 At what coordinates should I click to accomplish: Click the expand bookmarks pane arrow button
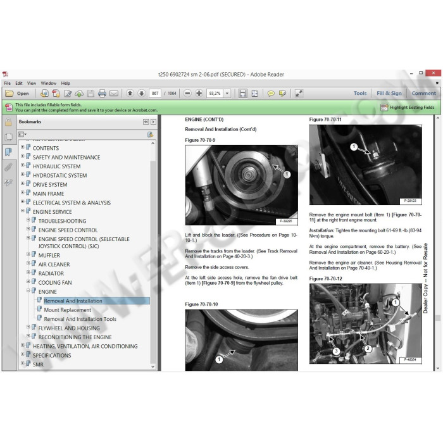pyautogui.click(x=153, y=122)
